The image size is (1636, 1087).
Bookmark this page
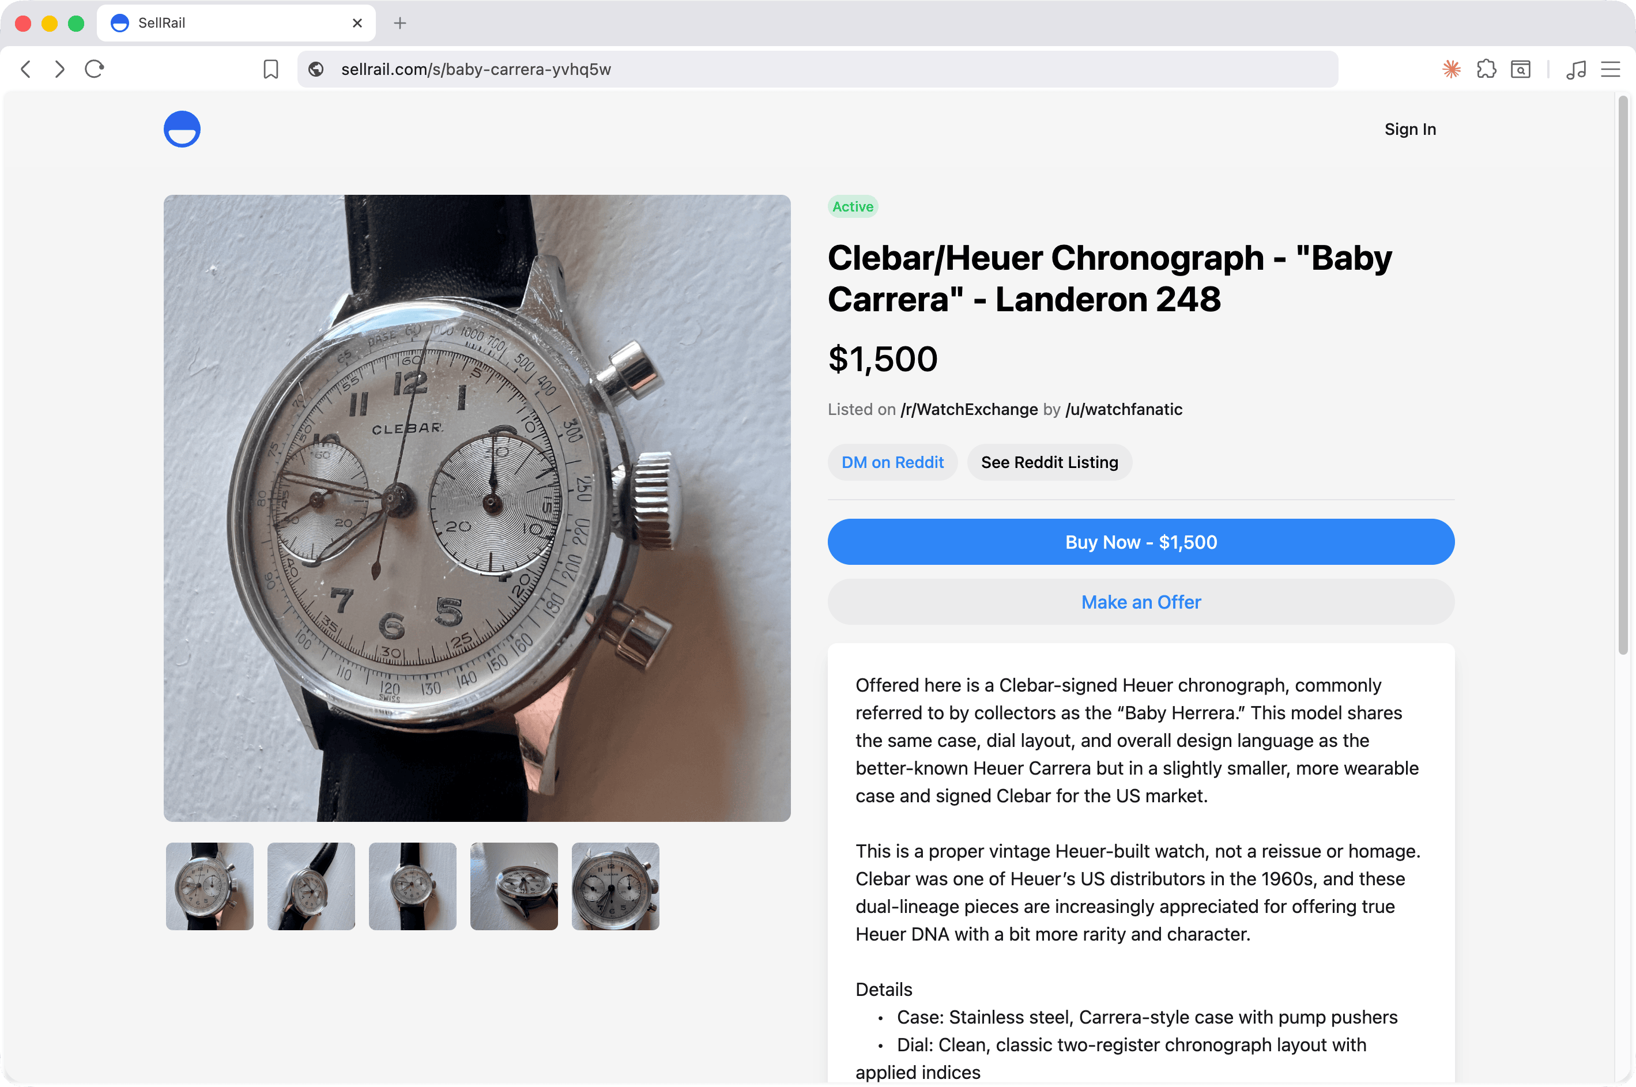pos(271,69)
